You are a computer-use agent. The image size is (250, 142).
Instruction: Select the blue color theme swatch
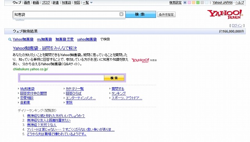tap(185, 3)
